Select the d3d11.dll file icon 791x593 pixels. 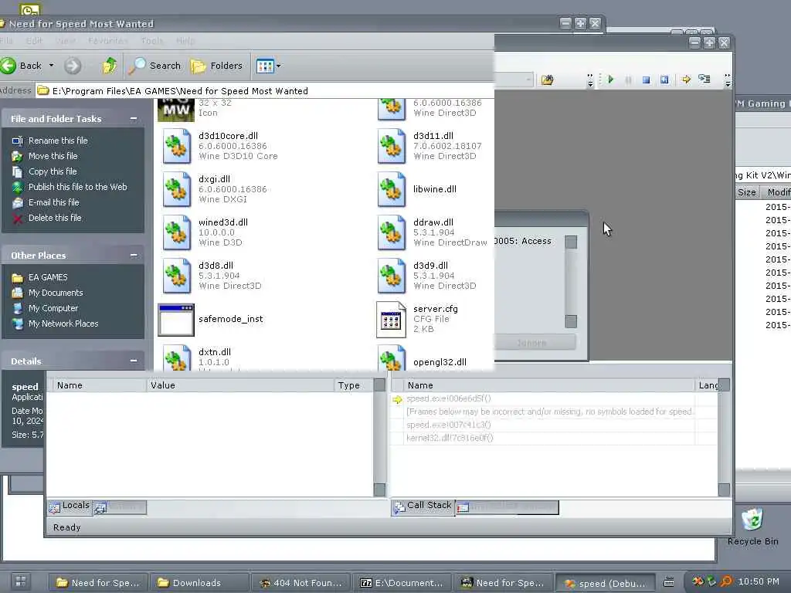coord(391,146)
